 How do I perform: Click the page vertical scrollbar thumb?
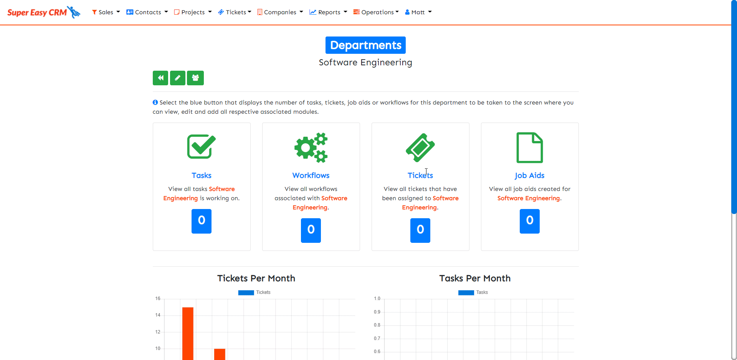click(734, 108)
